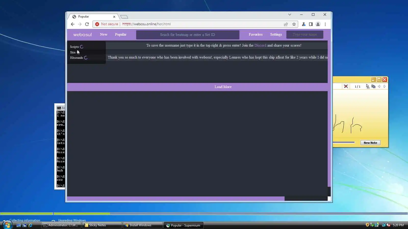The height and width of the screenshot is (229, 408).
Task: Open Chrome Labs flask icon
Action: [303, 24]
